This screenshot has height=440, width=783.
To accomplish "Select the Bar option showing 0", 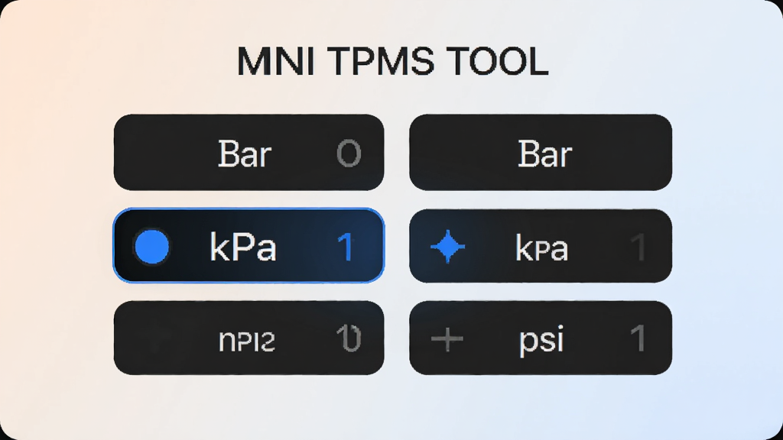I will (249, 152).
